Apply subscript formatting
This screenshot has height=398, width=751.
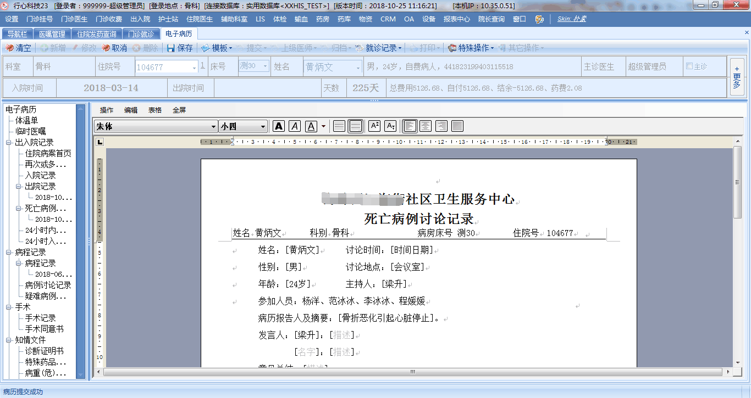click(390, 126)
